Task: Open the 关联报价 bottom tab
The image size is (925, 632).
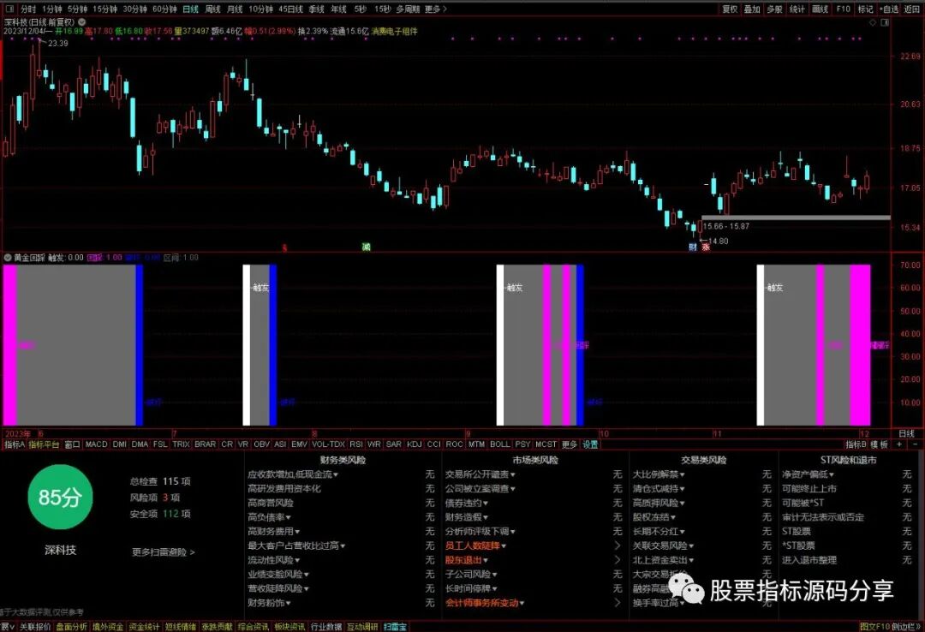Action: pos(35,627)
